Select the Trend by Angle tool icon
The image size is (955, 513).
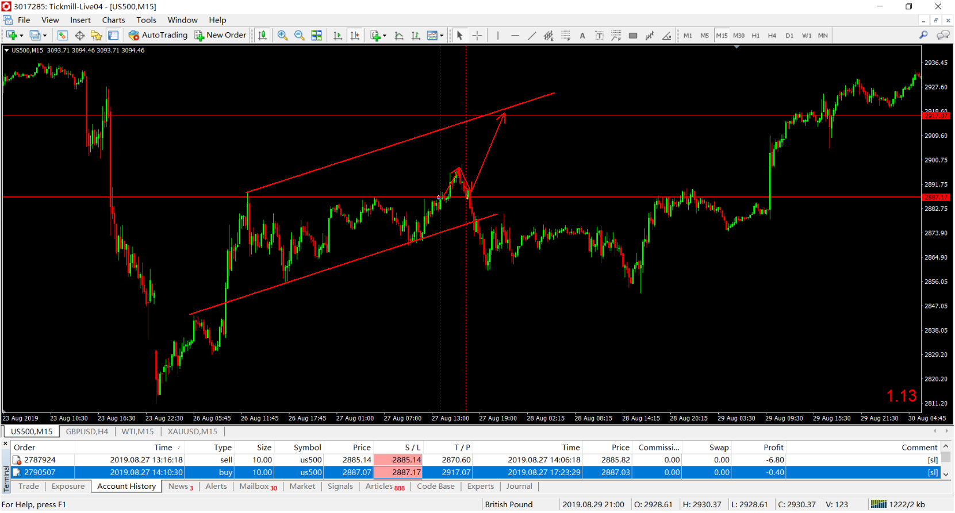pyautogui.click(x=667, y=36)
